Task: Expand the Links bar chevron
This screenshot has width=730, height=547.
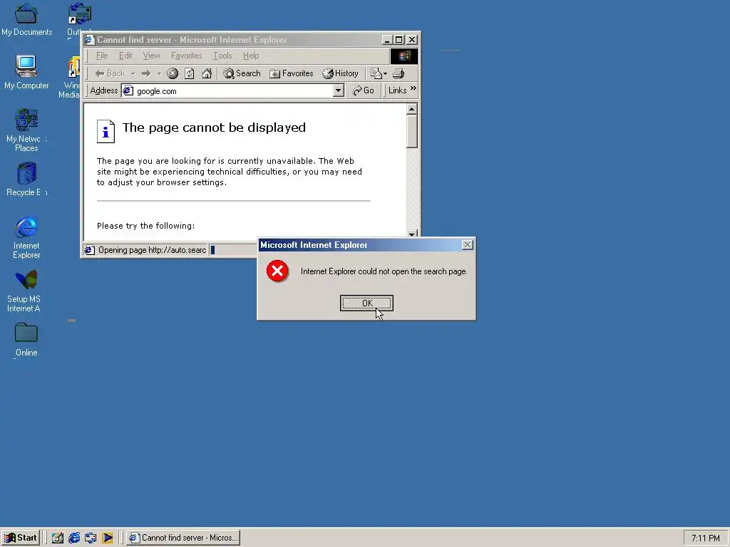Action: point(413,88)
